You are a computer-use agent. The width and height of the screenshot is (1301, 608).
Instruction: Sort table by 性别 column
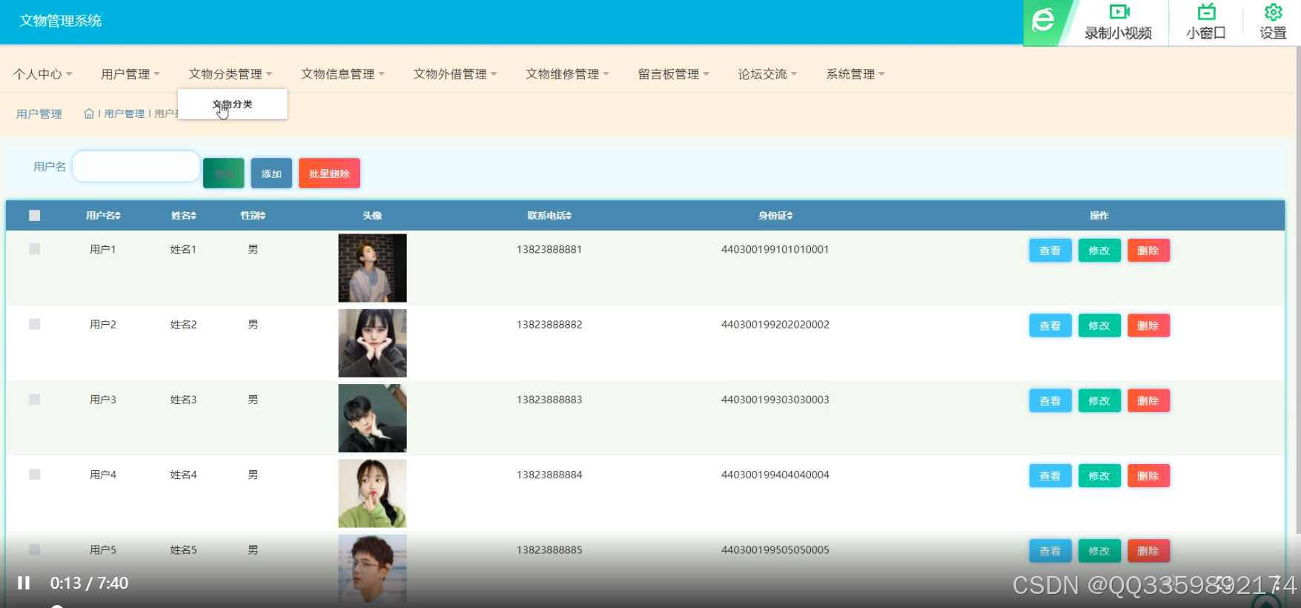[253, 216]
